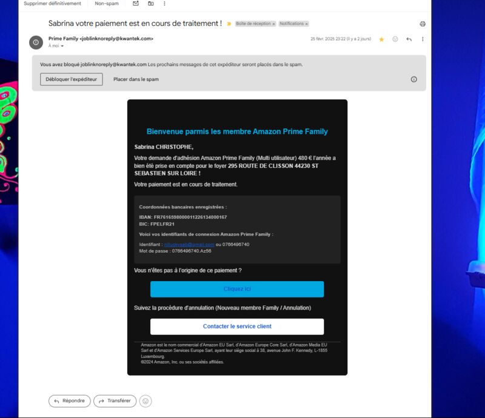Click the heading Bienvenue parmis les membre
This screenshot has width=485, height=418.
pyautogui.click(x=237, y=131)
